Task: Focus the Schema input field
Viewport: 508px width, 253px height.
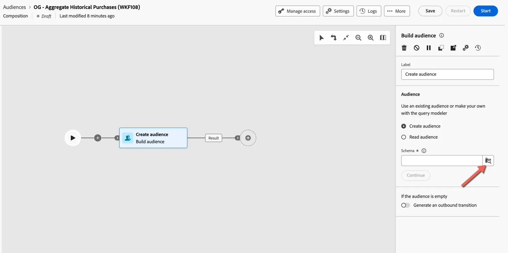Action: (x=442, y=161)
